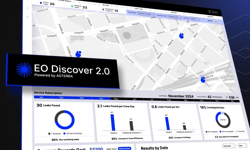Viewport: 250px width, 150px height.
Task: Click the November 2024 last release text
Action: pyautogui.click(x=181, y=96)
